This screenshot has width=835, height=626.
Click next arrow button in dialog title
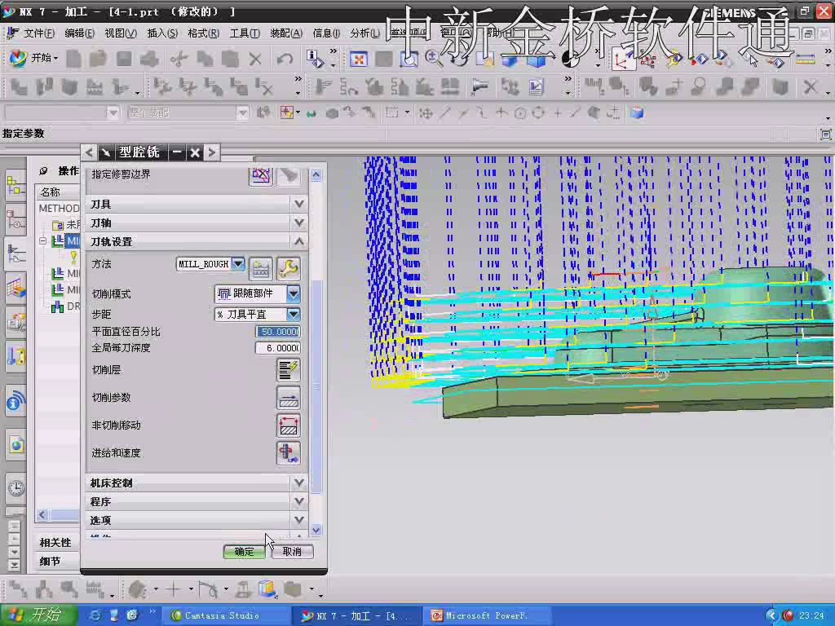click(x=211, y=152)
